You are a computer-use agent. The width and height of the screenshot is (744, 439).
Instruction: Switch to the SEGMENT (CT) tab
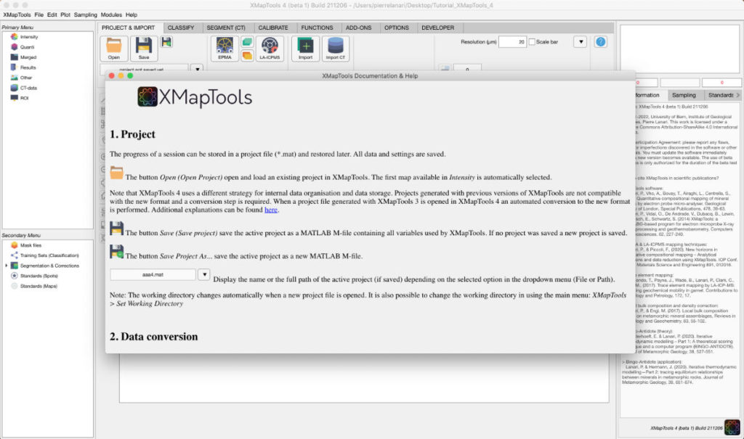226,28
